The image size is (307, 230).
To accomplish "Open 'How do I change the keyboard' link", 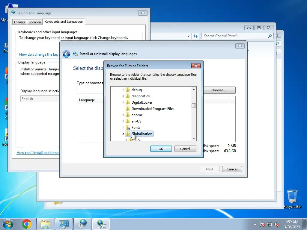I will tap(39, 55).
